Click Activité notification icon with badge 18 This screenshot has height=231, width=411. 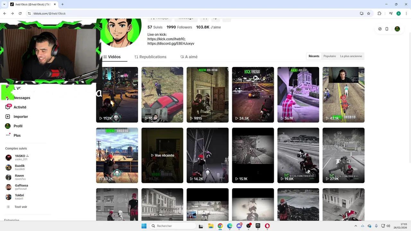pyautogui.click(x=8, y=107)
